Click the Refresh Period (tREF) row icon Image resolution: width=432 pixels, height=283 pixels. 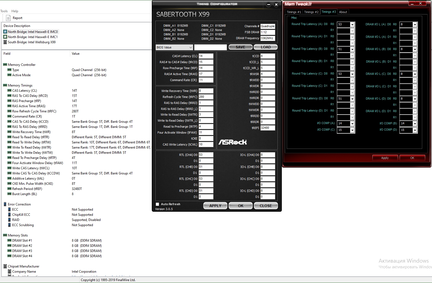click(9, 189)
